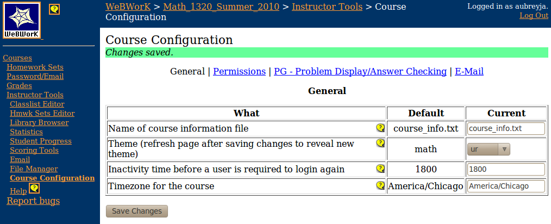Click the Save Changes button
Viewport: 551px width, 224px height.
[137, 211]
